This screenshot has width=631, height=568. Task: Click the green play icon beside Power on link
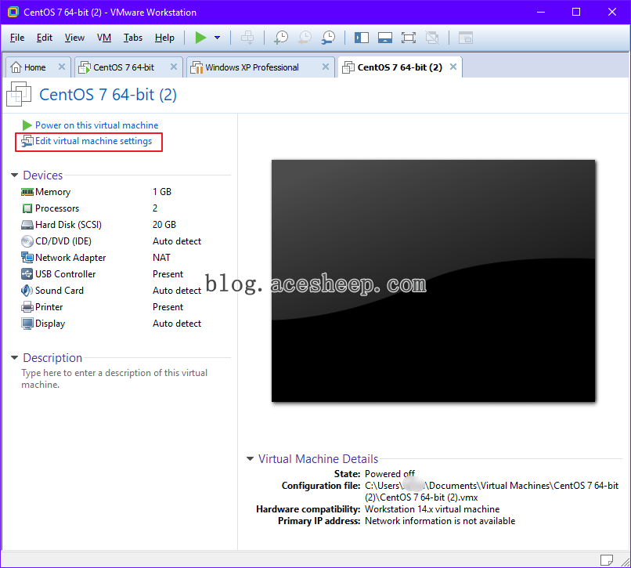tap(27, 125)
